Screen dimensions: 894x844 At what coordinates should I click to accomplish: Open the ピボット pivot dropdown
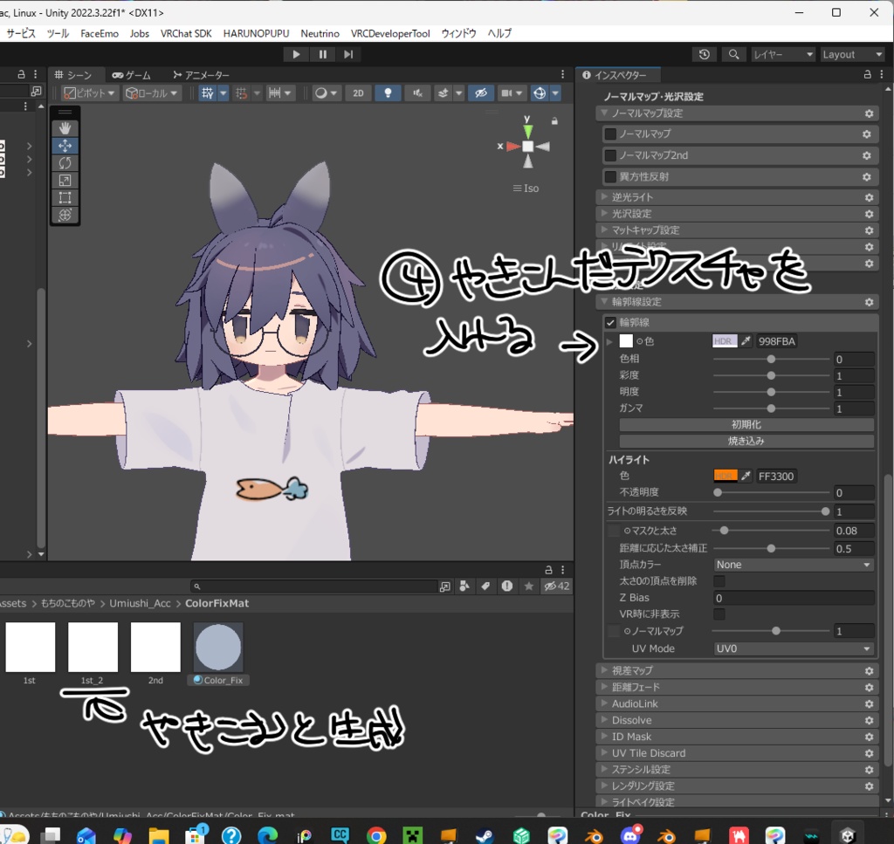(90, 93)
